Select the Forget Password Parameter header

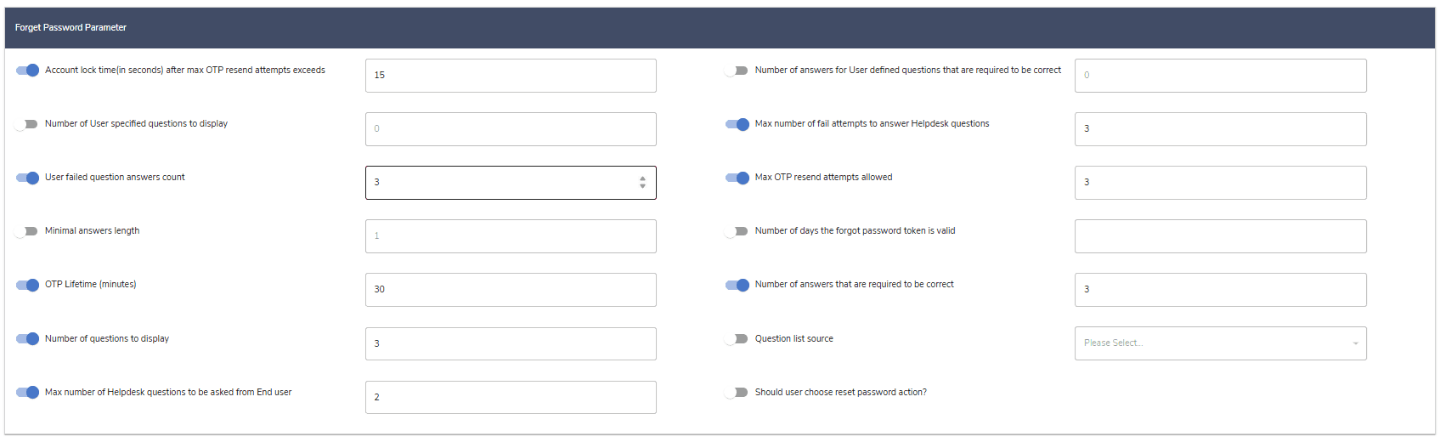[x=71, y=28]
